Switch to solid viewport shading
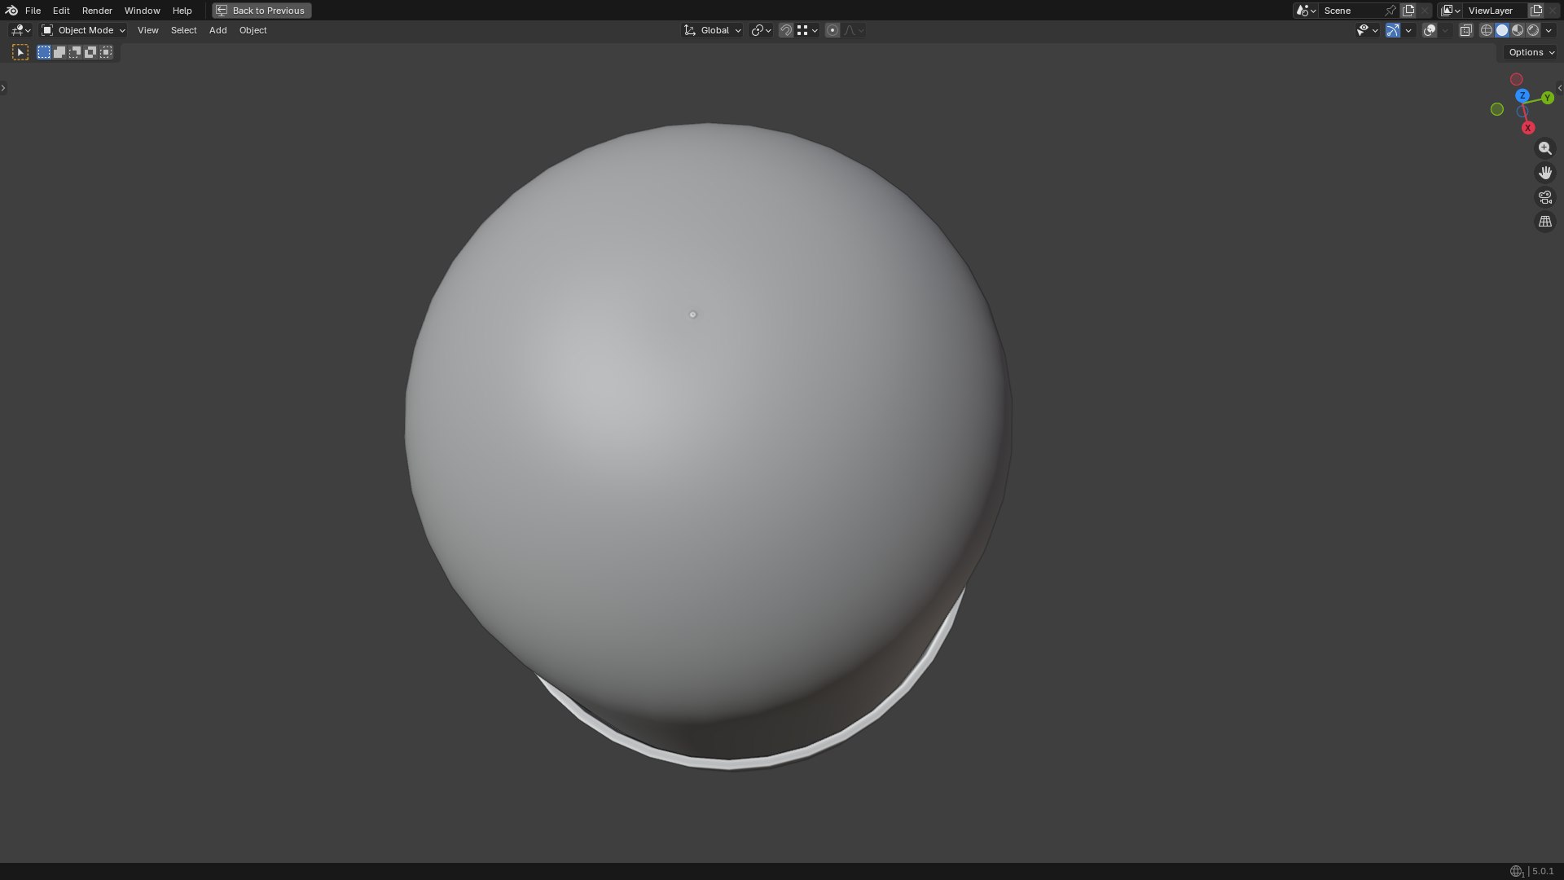This screenshot has width=1564, height=880. coord(1502,30)
